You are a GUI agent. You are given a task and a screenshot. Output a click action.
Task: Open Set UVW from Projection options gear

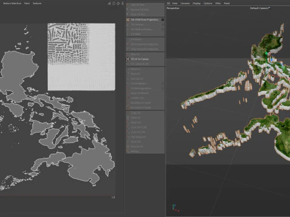click(x=163, y=20)
